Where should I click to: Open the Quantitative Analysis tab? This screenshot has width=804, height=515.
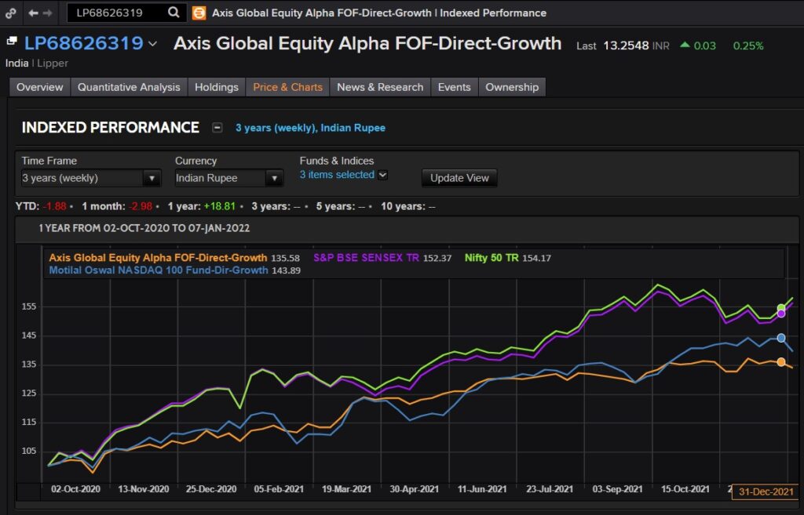[128, 87]
